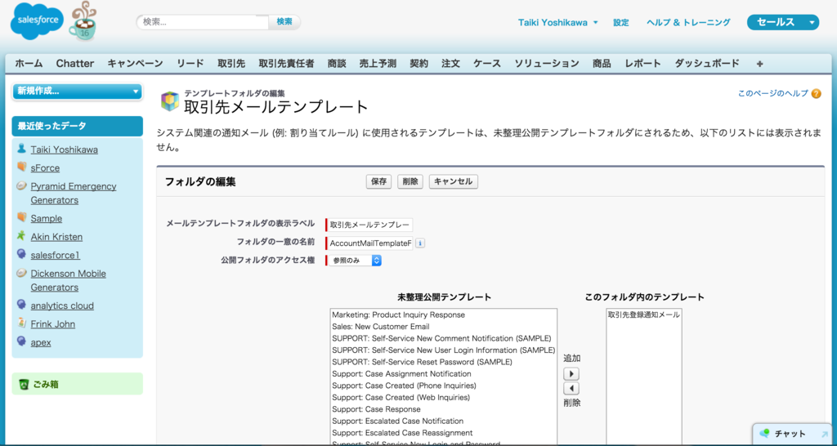Switch to the Chatter tab
Screen dimensions: 837x446
[75, 64]
